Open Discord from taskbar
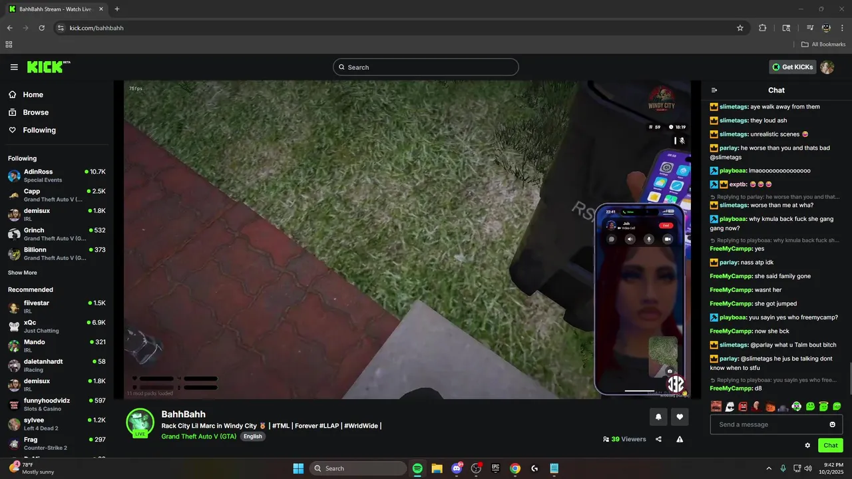This screenshot has width=852, height=479. pyautogui.click(x=457, y=468)
